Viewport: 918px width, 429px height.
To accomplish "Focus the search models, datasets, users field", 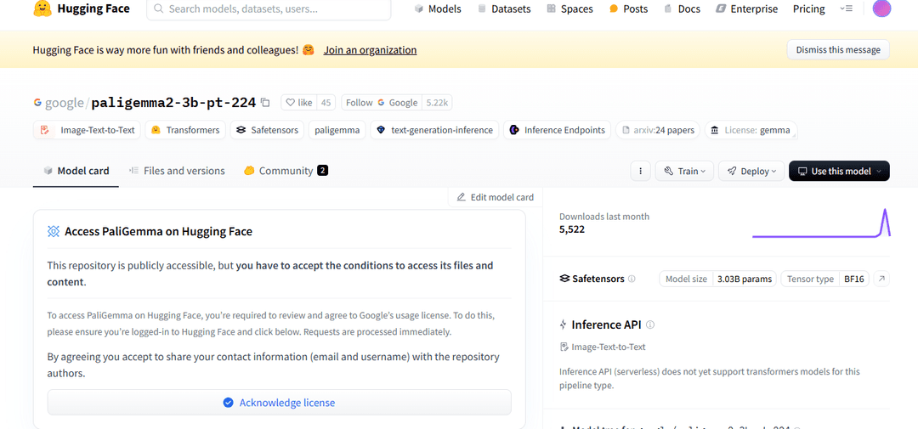I will pyautogui.click(x=269, y=9).
